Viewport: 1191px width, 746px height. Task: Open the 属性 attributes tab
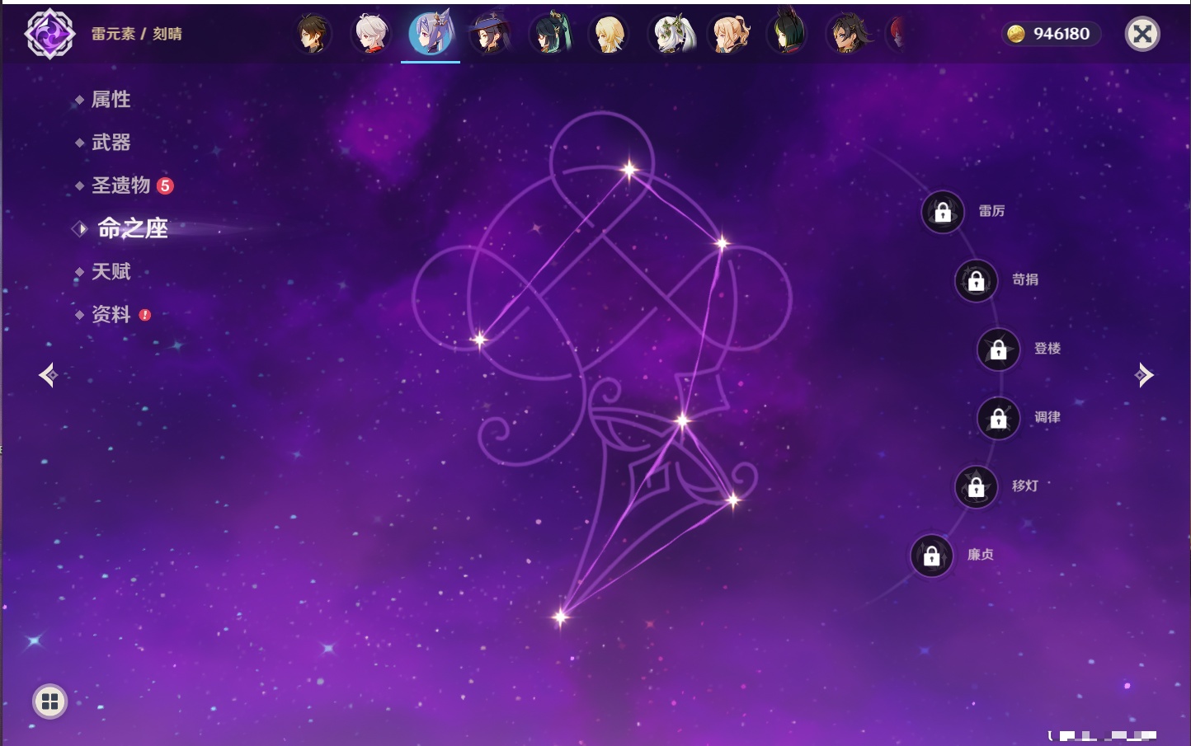(111, 100)
